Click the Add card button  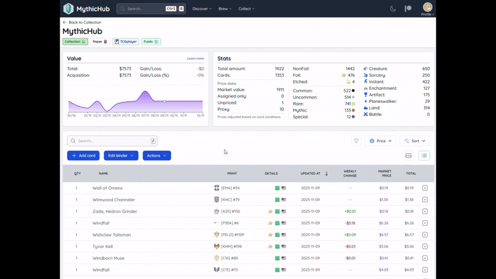pos(83,156)
